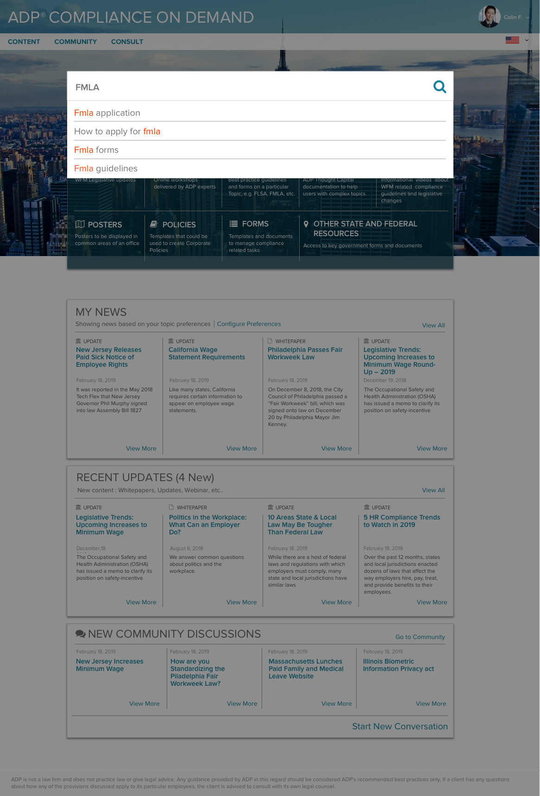The width and height of the screenshot is (540, 796).
Task: Click the Posters map icon
Action: pos(80,224)
